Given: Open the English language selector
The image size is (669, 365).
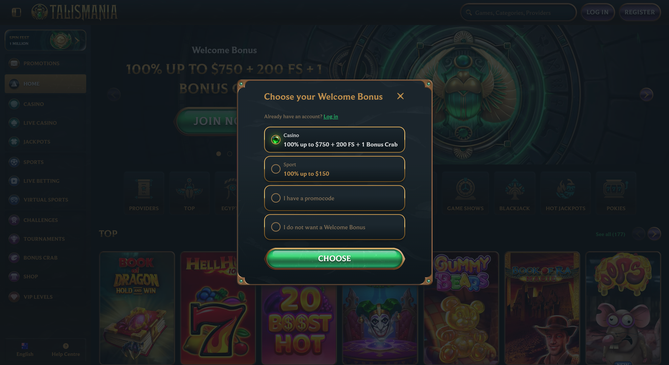Looking at the screenshot, I should (25, 350).
